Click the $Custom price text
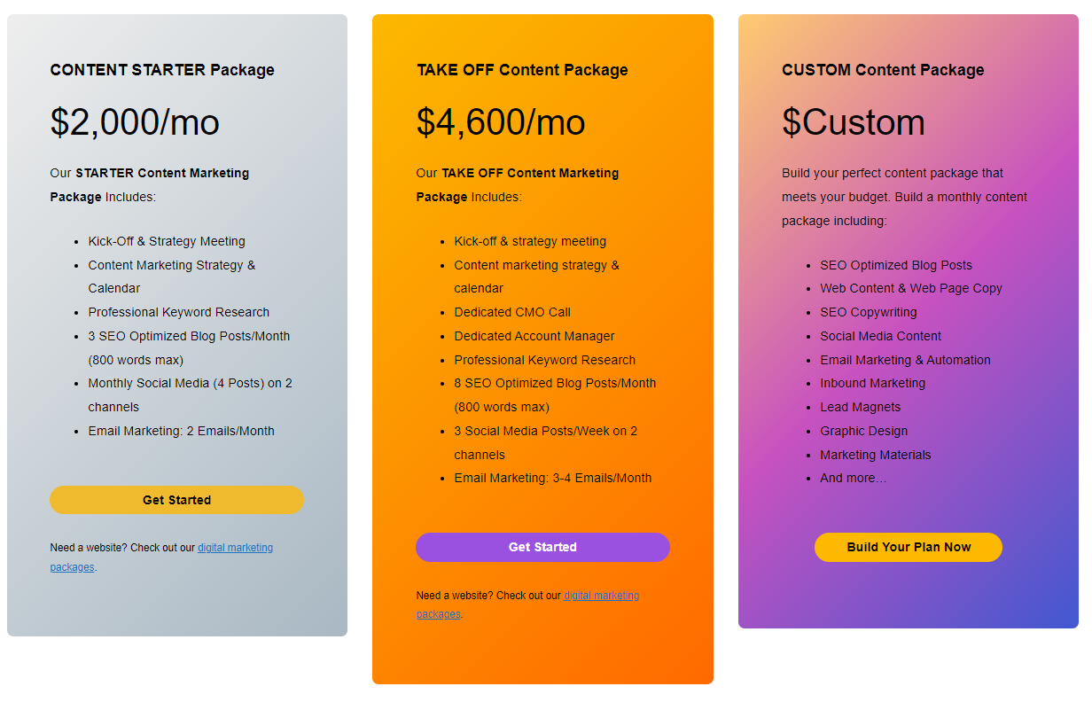Viewport: 1092px width, 702px height. (854, 122)
